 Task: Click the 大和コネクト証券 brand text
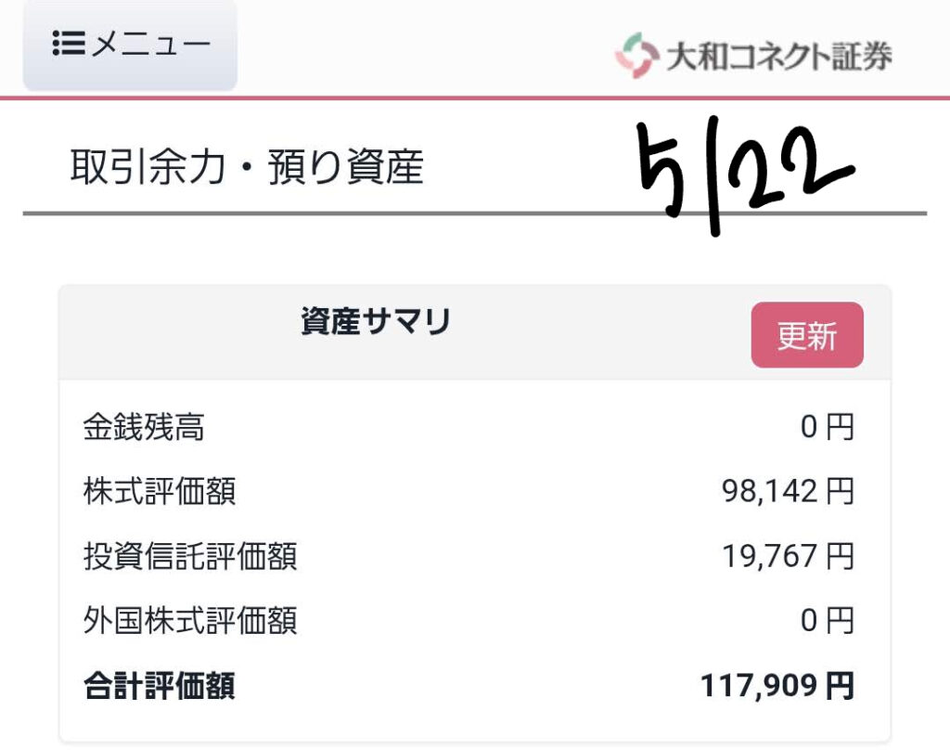(778, 57)
